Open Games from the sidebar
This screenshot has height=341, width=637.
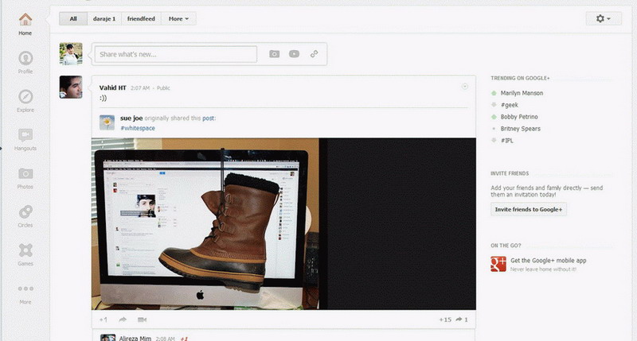pos(25,254)
